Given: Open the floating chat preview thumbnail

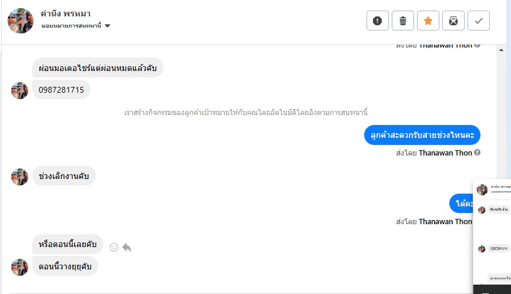Looking at the screenshot, I should click(492, 235).
